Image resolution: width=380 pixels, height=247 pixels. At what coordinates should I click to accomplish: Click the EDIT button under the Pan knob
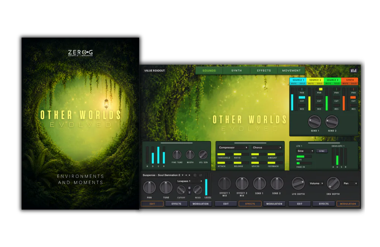click(x=152, y=204)
